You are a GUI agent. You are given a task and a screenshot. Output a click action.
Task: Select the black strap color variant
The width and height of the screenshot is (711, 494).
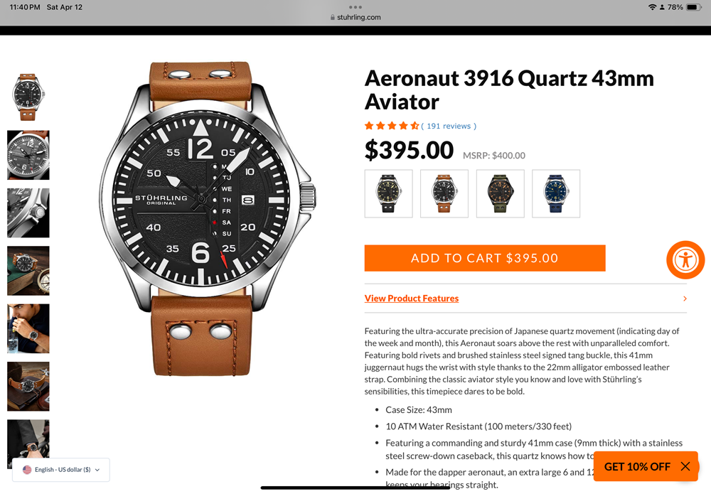tap(389, 193)
